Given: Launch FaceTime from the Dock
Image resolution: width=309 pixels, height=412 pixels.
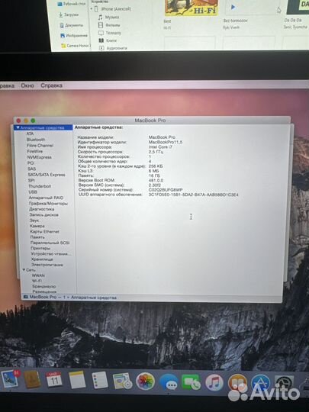Looking at the screenshot, I should 191,382.
